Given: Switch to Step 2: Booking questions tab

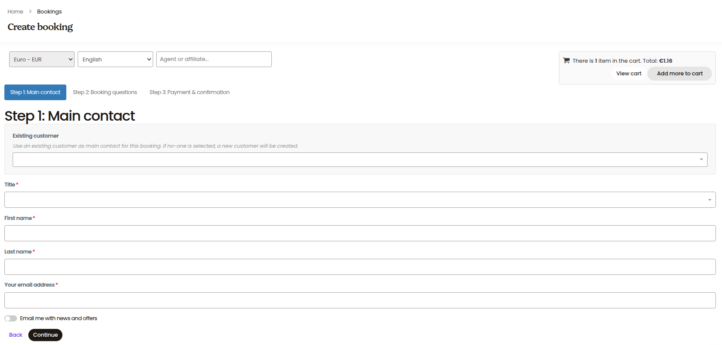Looking at the screenshot, I should coord(105,92).
